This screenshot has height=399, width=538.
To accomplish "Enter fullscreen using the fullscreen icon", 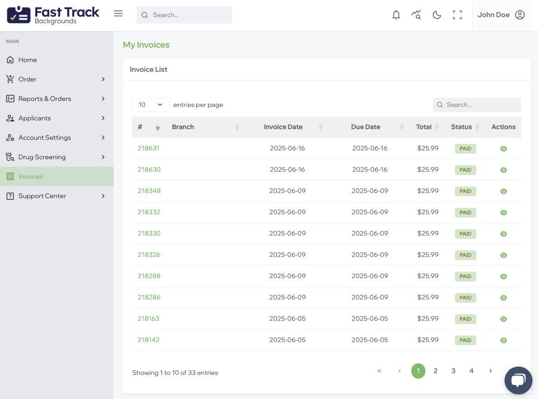I will tap(457, 15).
